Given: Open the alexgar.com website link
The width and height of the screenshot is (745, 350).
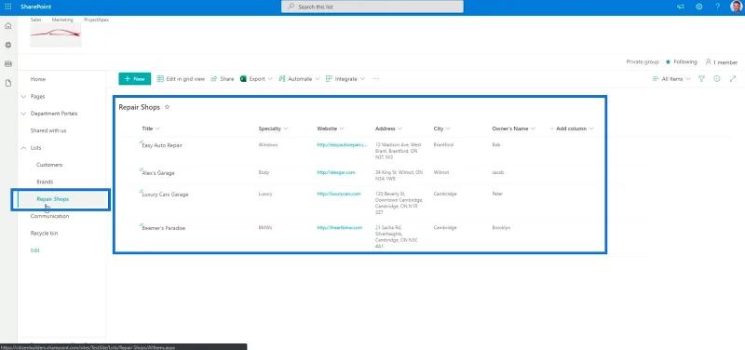Looking at the screenshot, I should click(336, 172).
